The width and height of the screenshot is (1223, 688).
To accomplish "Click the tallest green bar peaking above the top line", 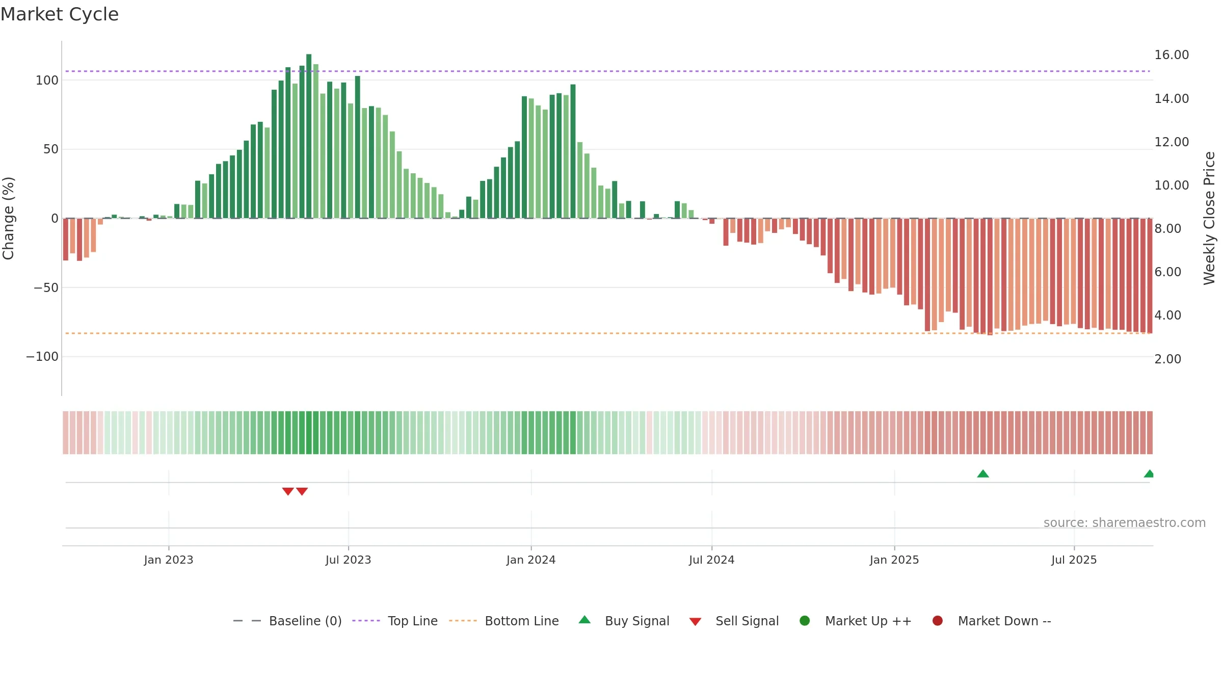I will pyautogui.click(x=309, y=136).
